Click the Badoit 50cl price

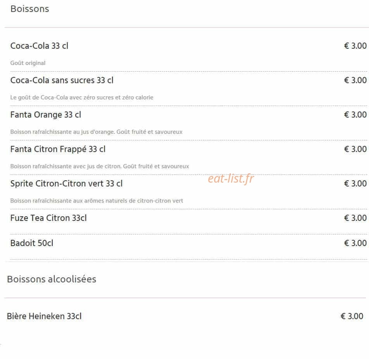355,243
